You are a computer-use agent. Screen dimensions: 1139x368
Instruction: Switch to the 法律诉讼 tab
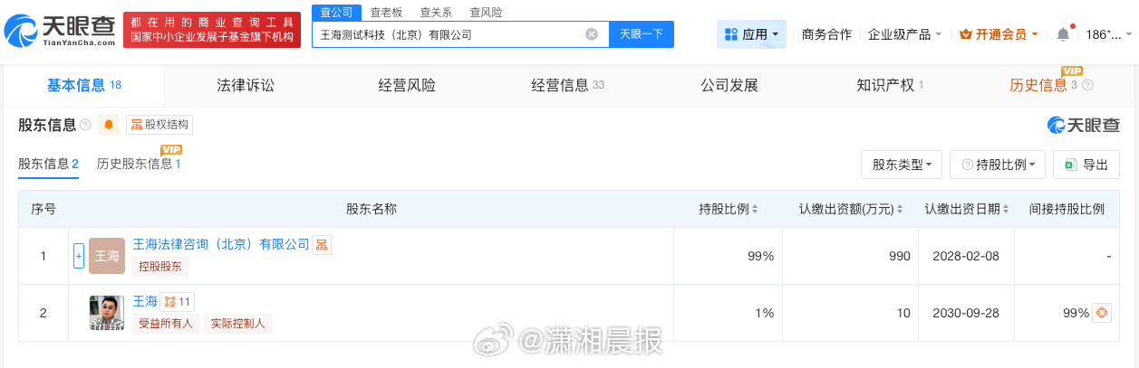tap(245, 86)
